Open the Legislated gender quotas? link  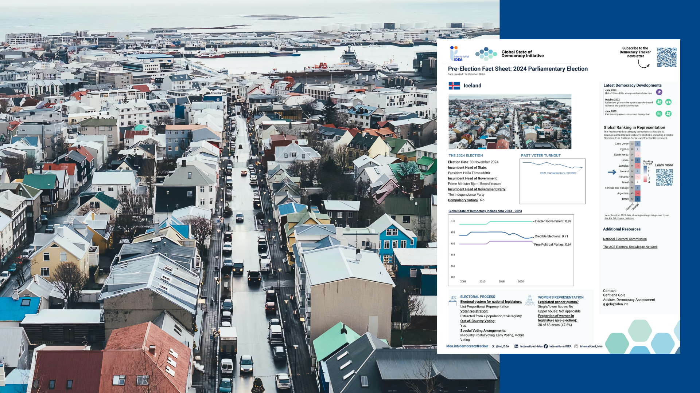558,302
